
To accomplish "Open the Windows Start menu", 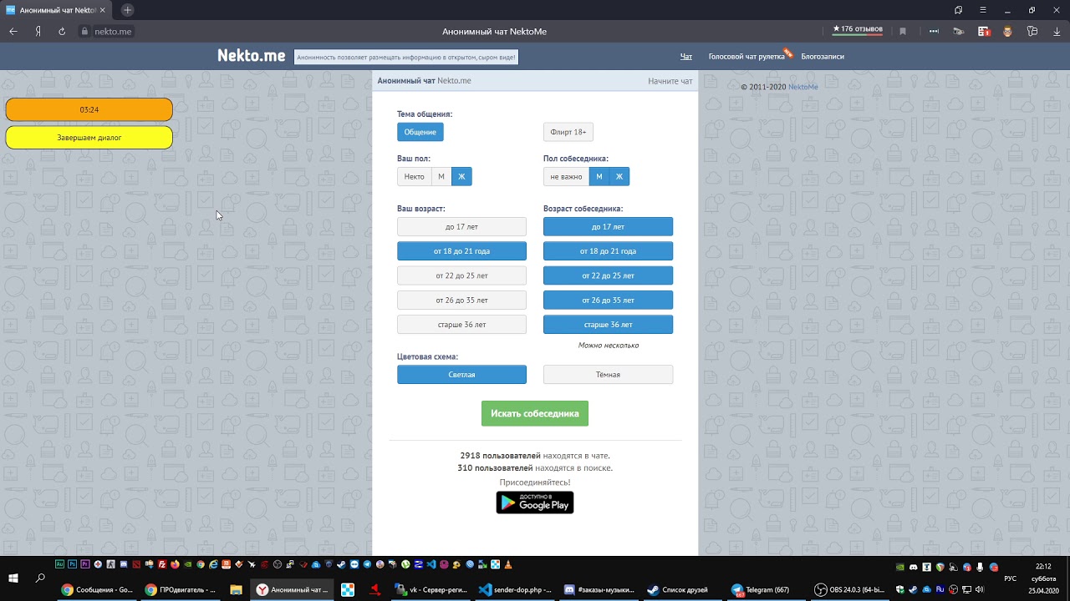I will [x=13, y=578].
